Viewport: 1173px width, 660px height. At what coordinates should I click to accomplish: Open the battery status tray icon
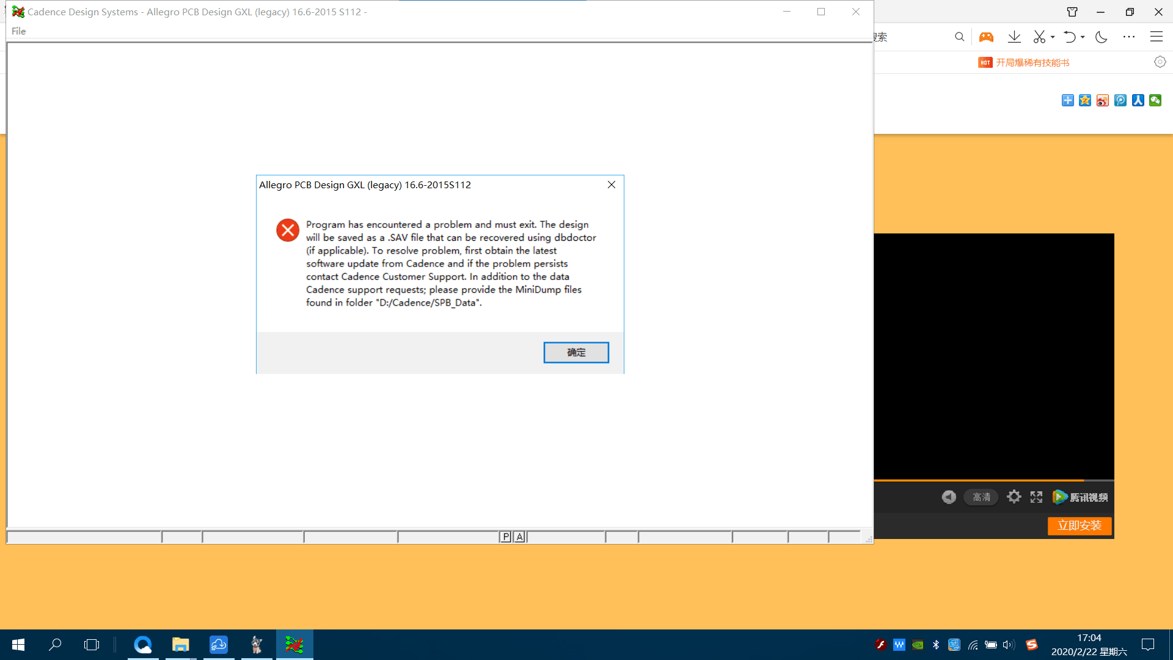(991, 645)
